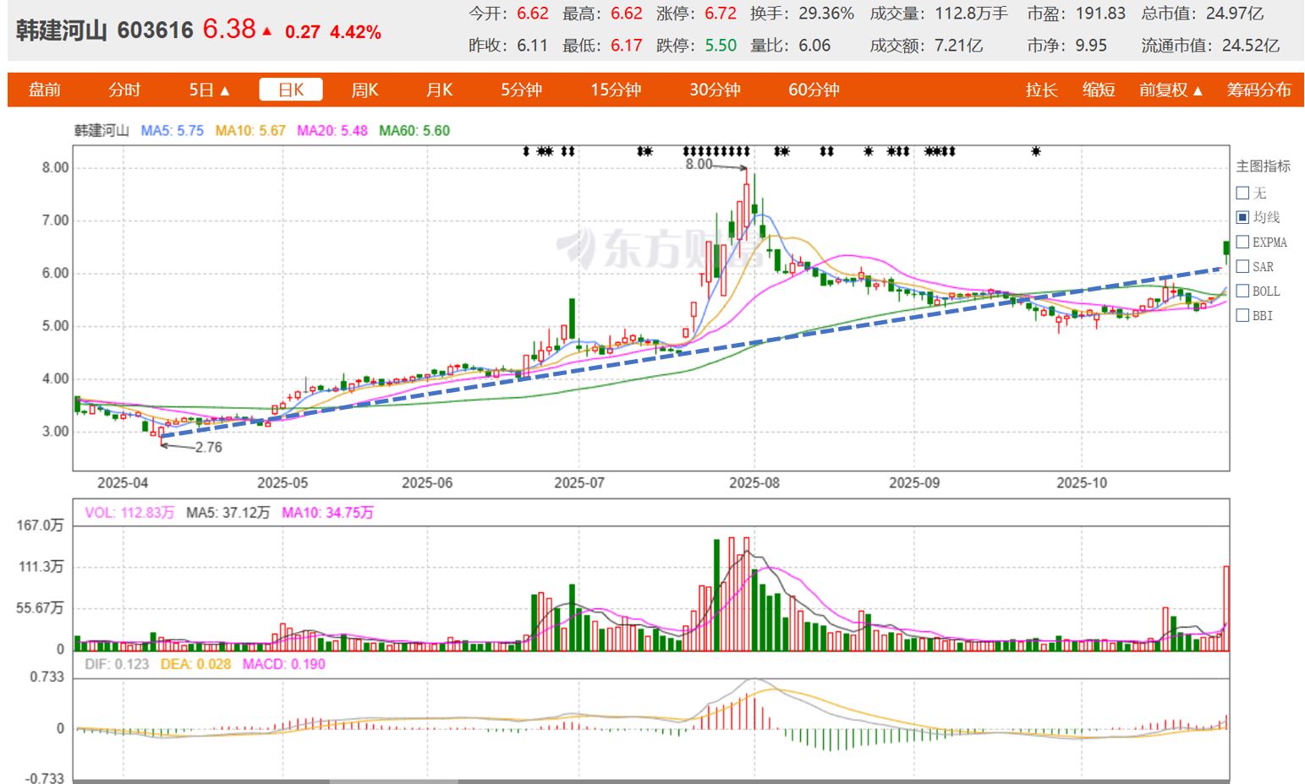Click the volume MA5: 37.12万 label
1305x784 pixels.
click(x=228, y=513)
